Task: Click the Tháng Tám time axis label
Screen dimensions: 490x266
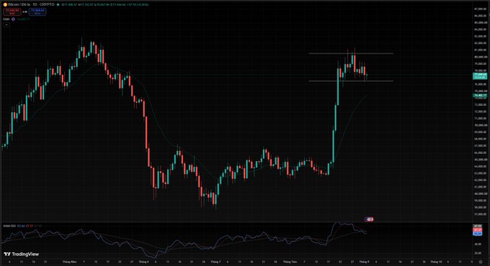Action: click(290, 262)
